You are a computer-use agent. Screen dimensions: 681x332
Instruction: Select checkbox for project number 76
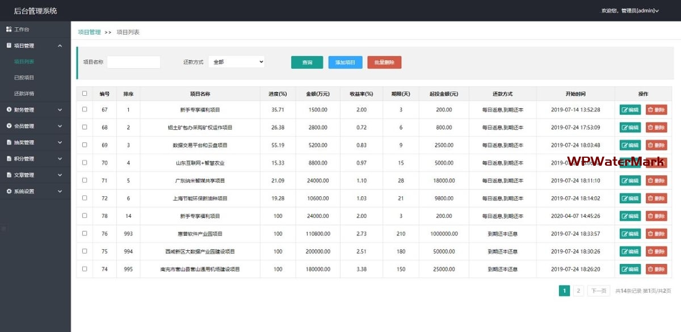85,234
